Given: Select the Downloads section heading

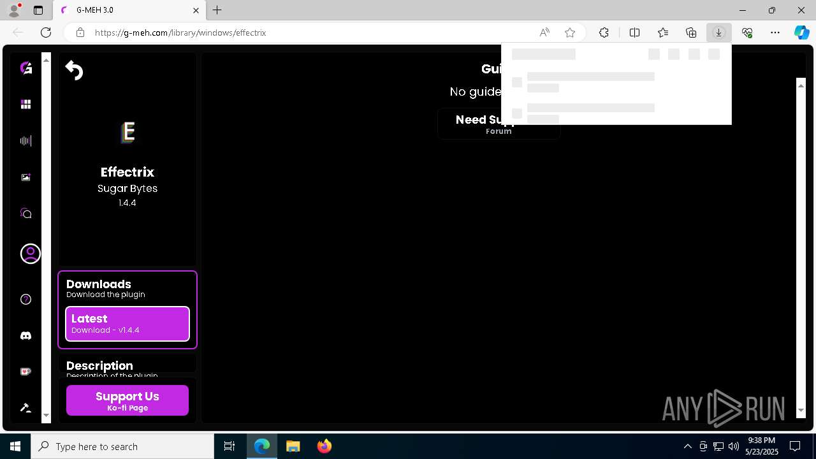Looking at the screenshot, I should [99, 284].
